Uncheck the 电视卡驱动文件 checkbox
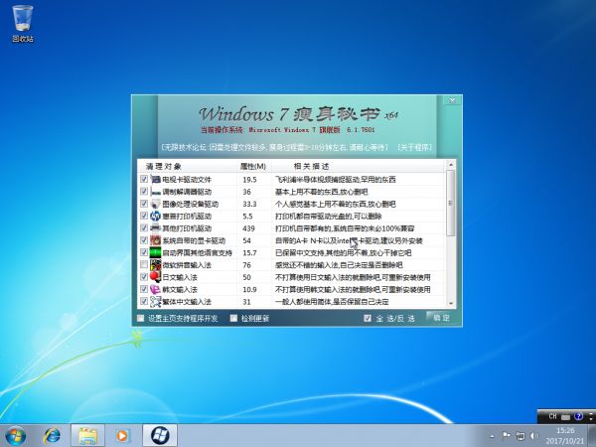 click(144, 179)
